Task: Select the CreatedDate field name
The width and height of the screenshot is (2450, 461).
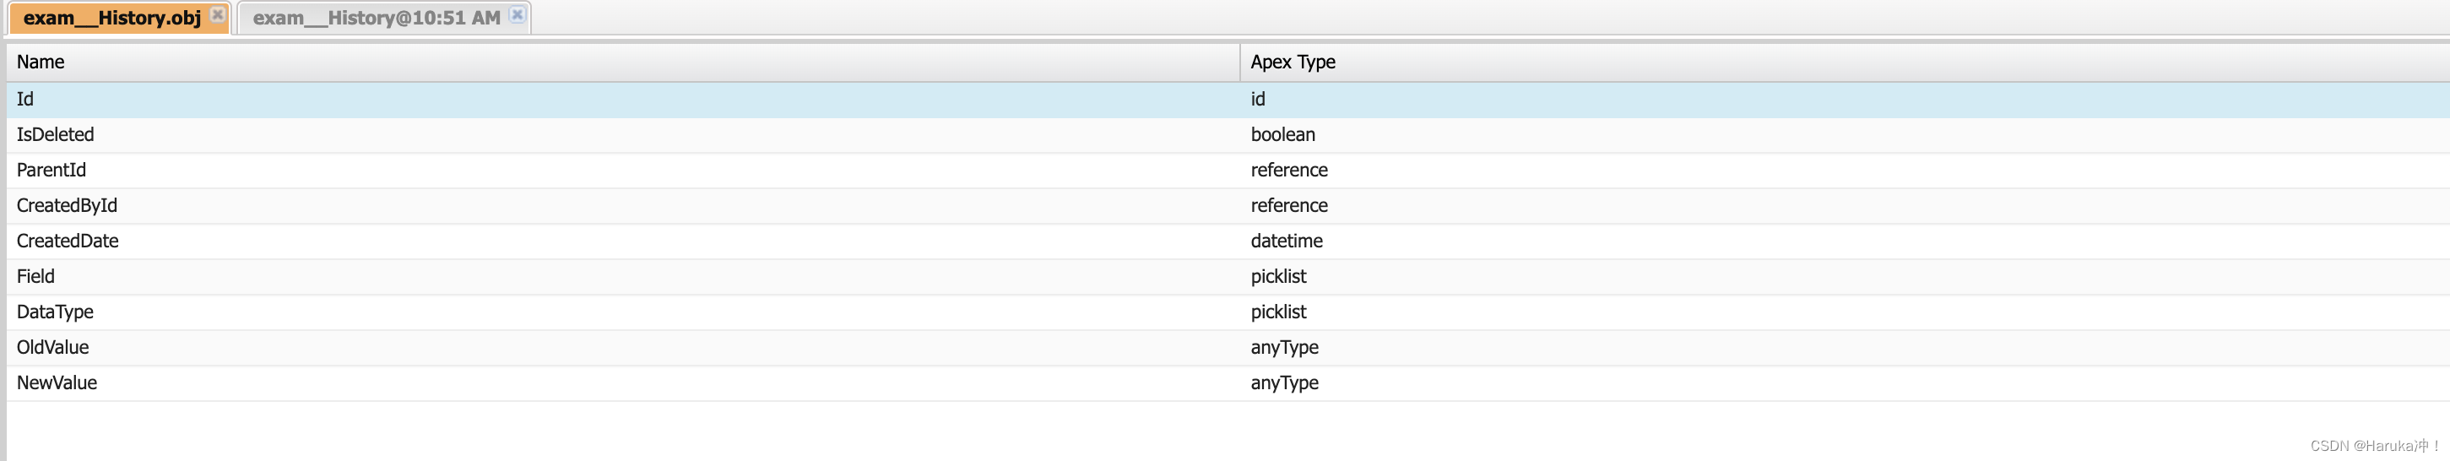Action: [x=68, y=241]
